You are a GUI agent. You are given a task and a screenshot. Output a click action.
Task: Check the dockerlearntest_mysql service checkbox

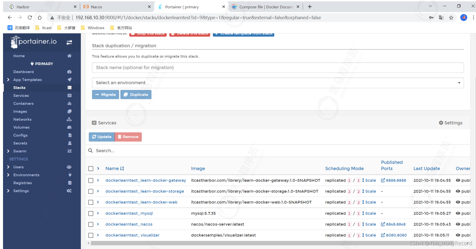coord(91,213)
